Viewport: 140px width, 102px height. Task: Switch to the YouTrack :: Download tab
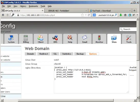pos(110,11)
